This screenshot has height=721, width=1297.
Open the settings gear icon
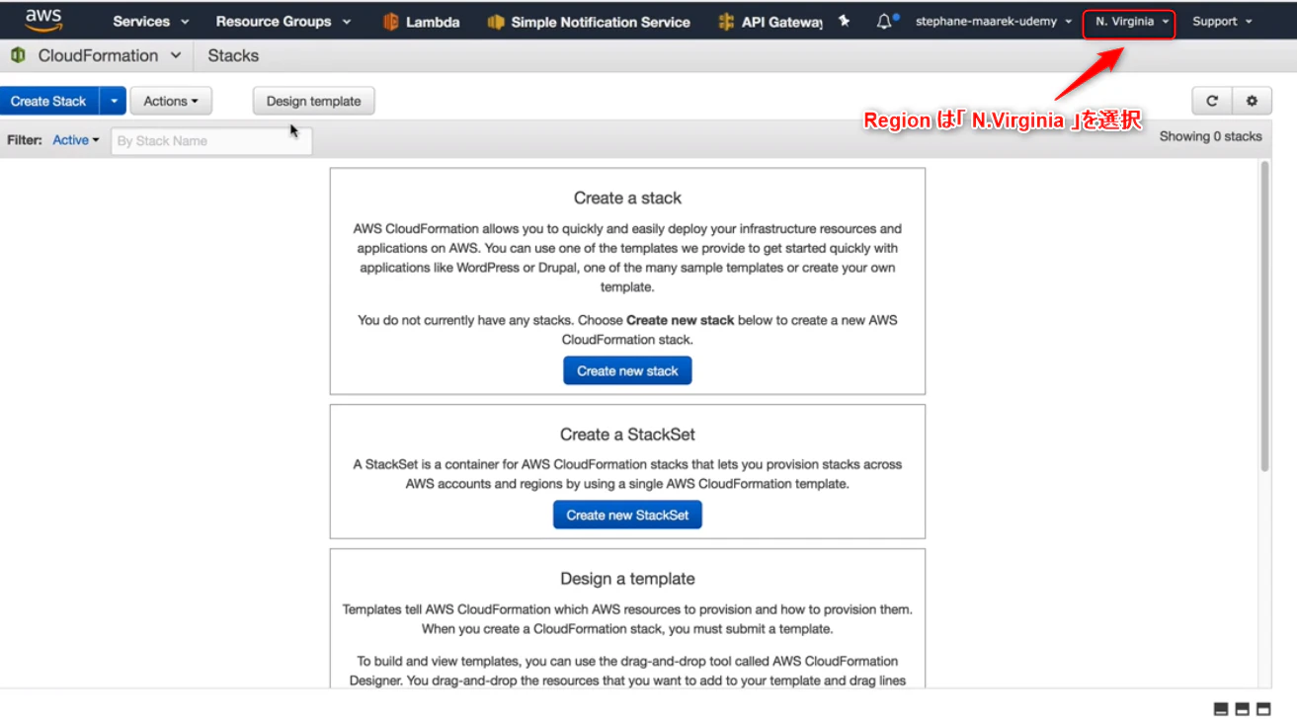(x=1252, y=101)
